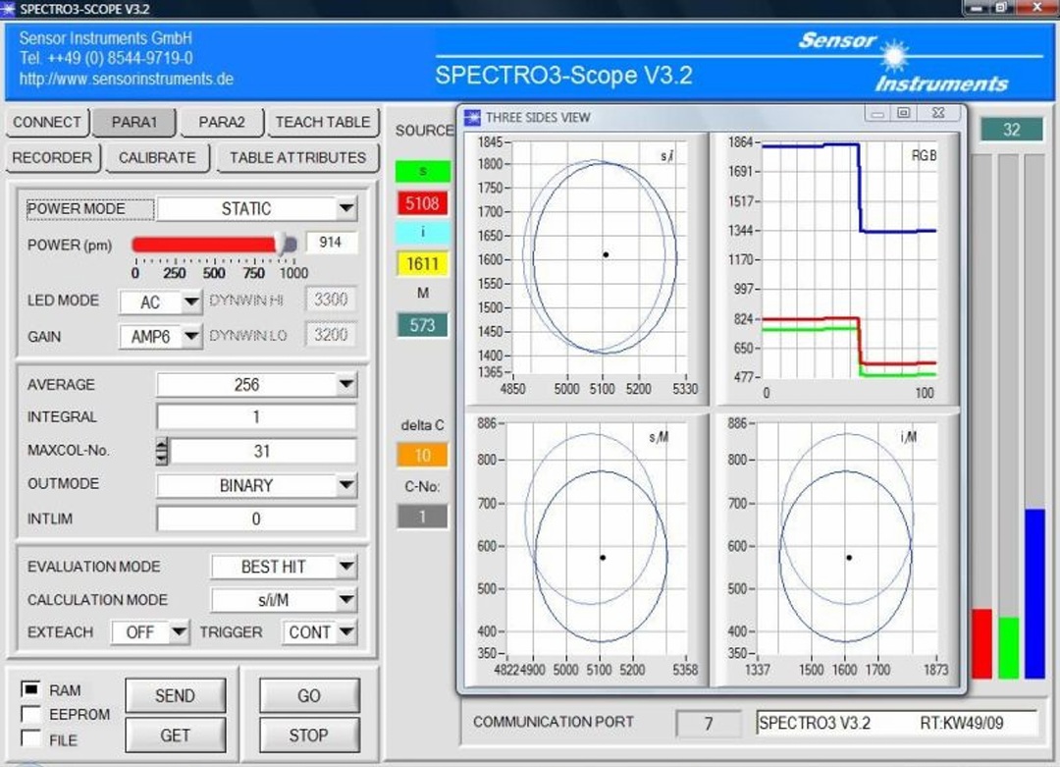The width and height of the screenshot is (1060, 767).
Task: Open the TRIGGER dropdown
Action: tap(346, 631)
